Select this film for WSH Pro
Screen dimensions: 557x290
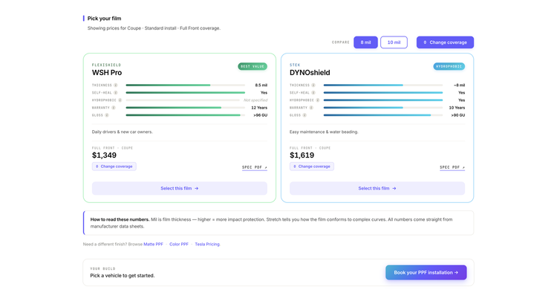(180, 188)
